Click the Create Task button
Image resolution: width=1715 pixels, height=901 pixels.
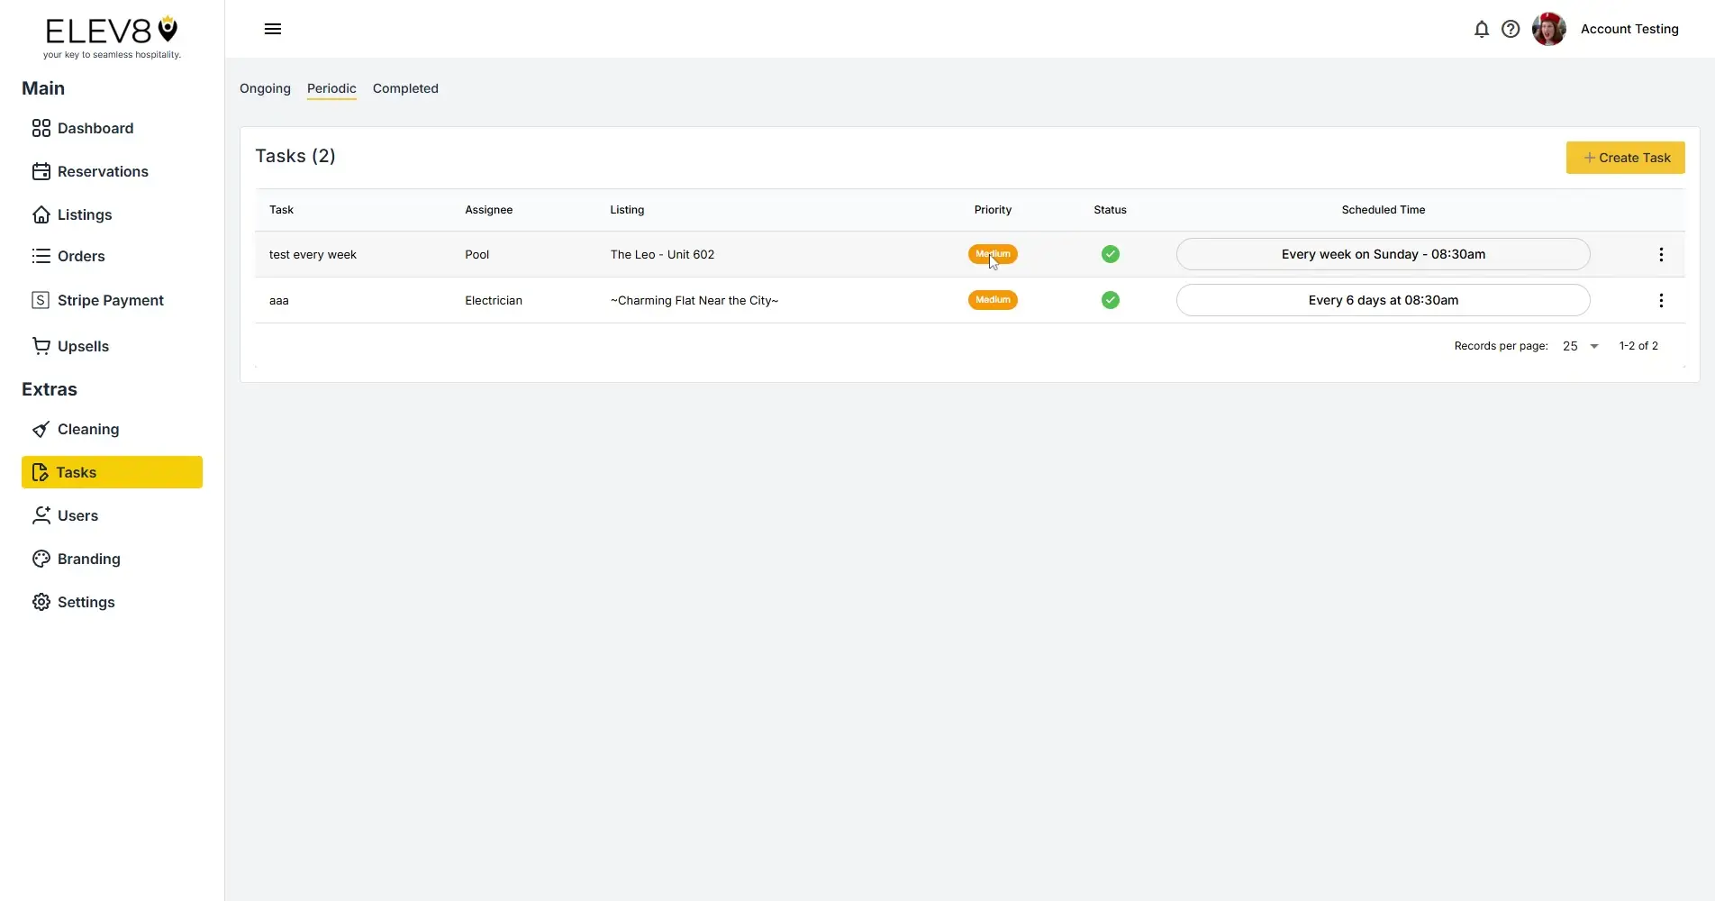tap(1626, 158)
